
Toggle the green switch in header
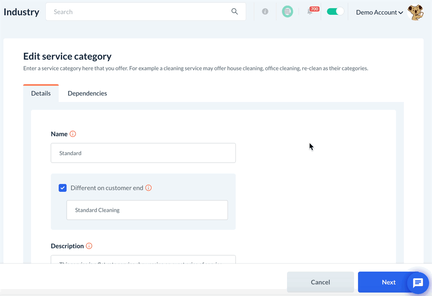coord(335,11)
